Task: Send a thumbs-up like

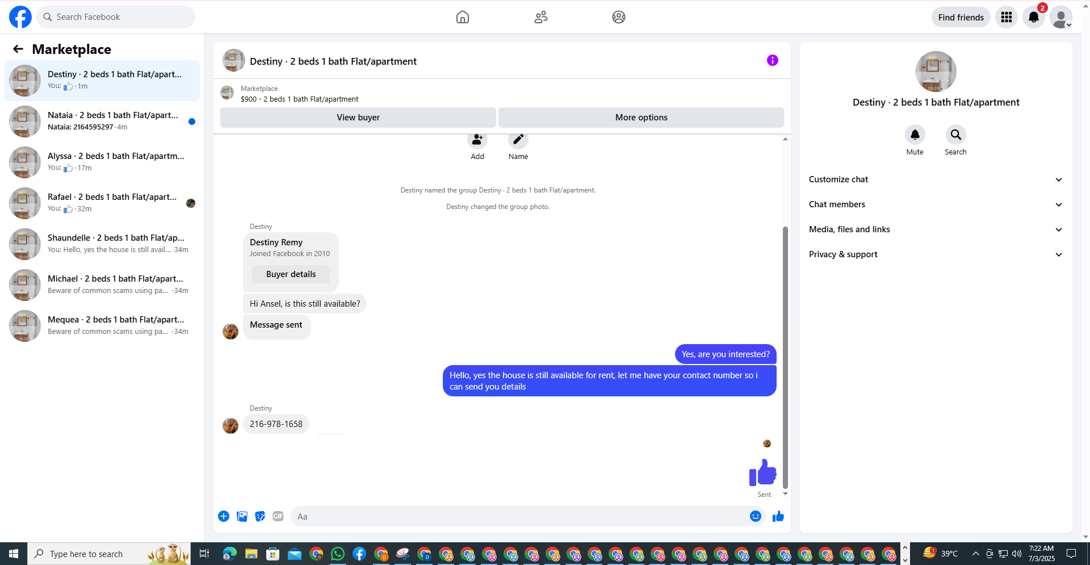Action: click(778, 516)
